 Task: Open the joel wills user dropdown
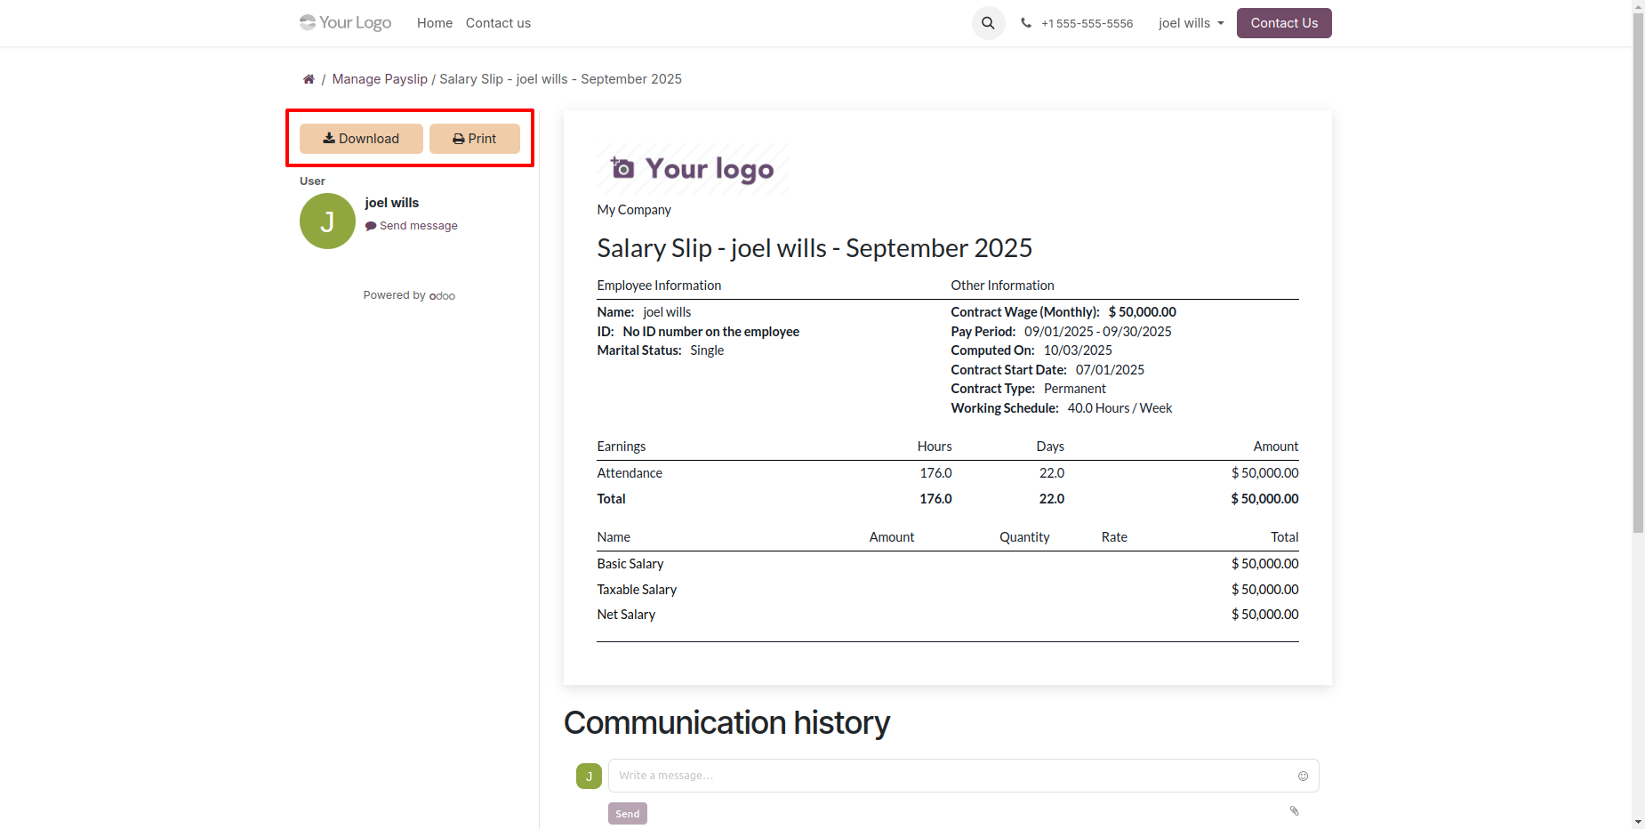click(x=1191, y=23)
